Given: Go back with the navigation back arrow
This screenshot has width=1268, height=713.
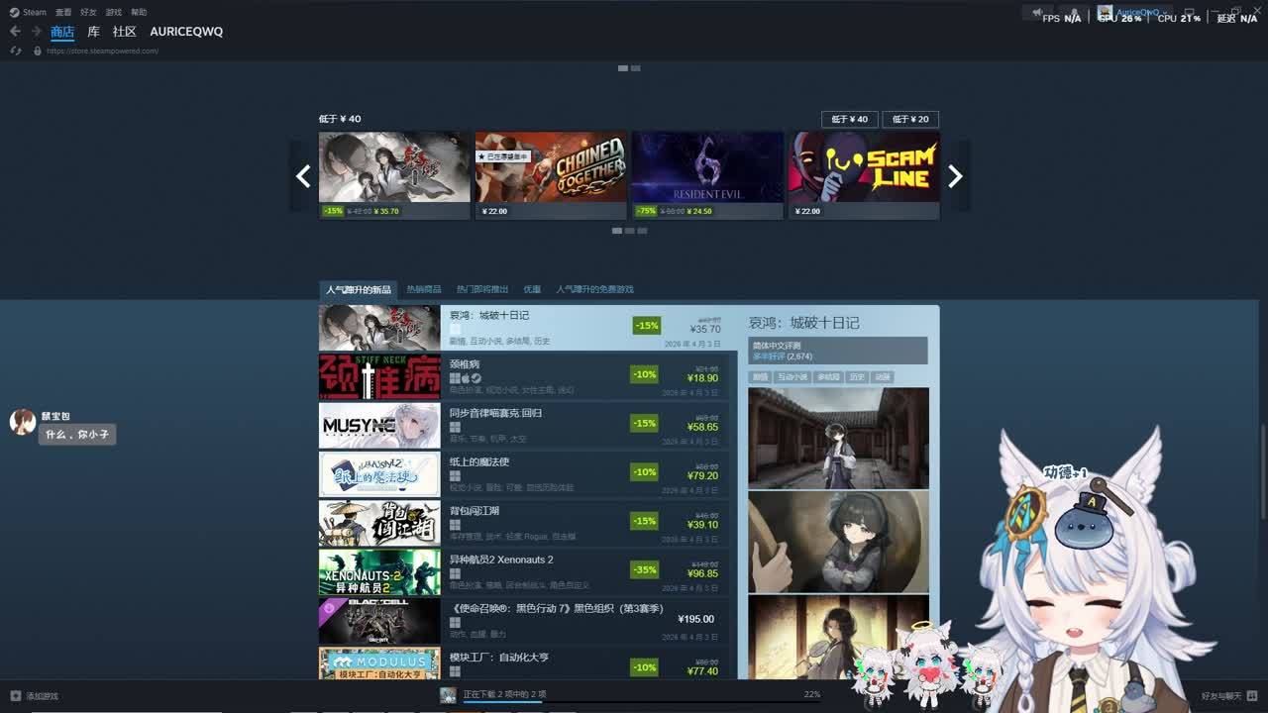Looking at the screenshot, I should [x=15, y=32].
